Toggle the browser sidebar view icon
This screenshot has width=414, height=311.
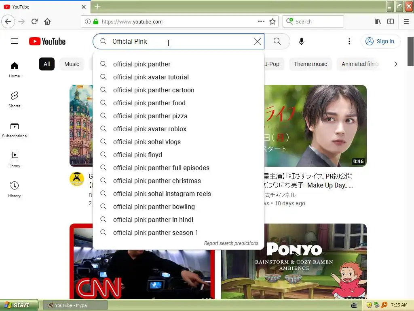[x=391, y=21]
